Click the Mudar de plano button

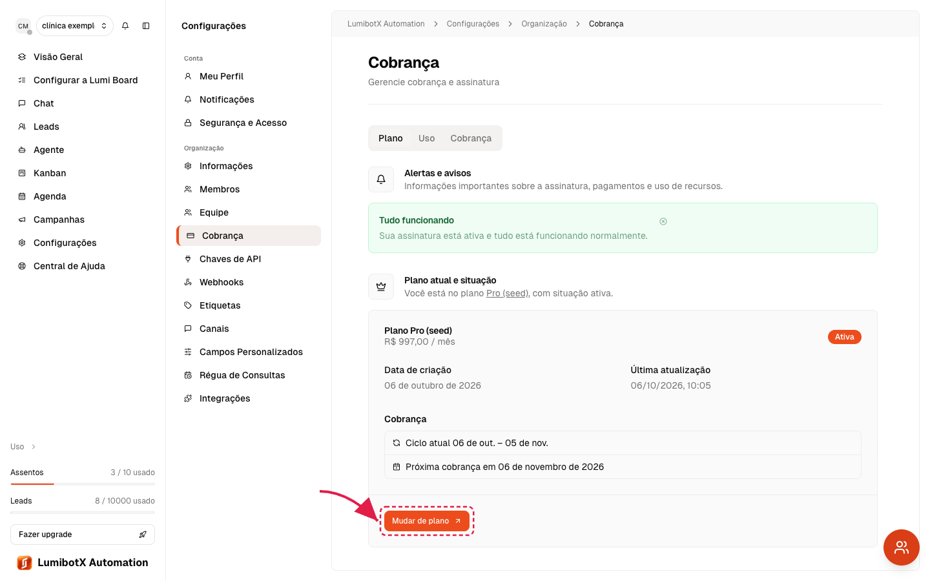(x=427, y=521)
